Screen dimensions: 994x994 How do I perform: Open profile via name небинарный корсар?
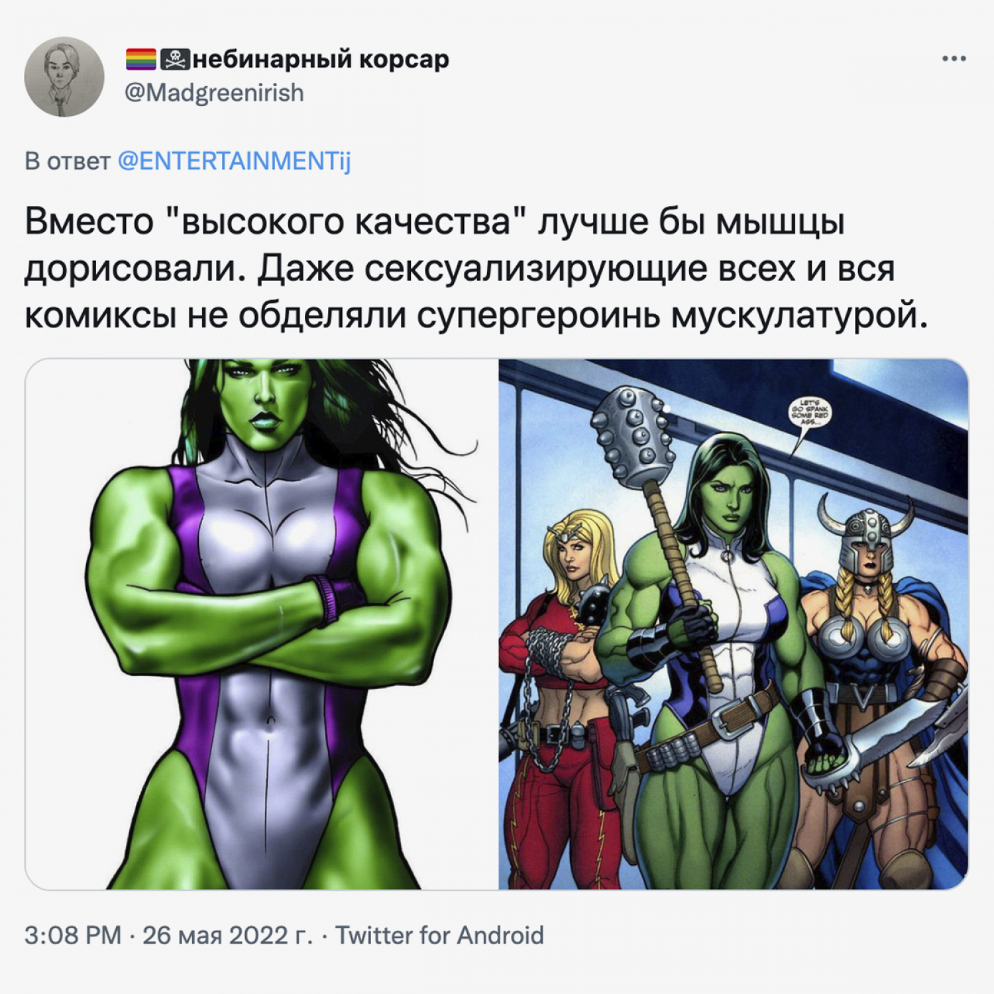pos(321,60)
